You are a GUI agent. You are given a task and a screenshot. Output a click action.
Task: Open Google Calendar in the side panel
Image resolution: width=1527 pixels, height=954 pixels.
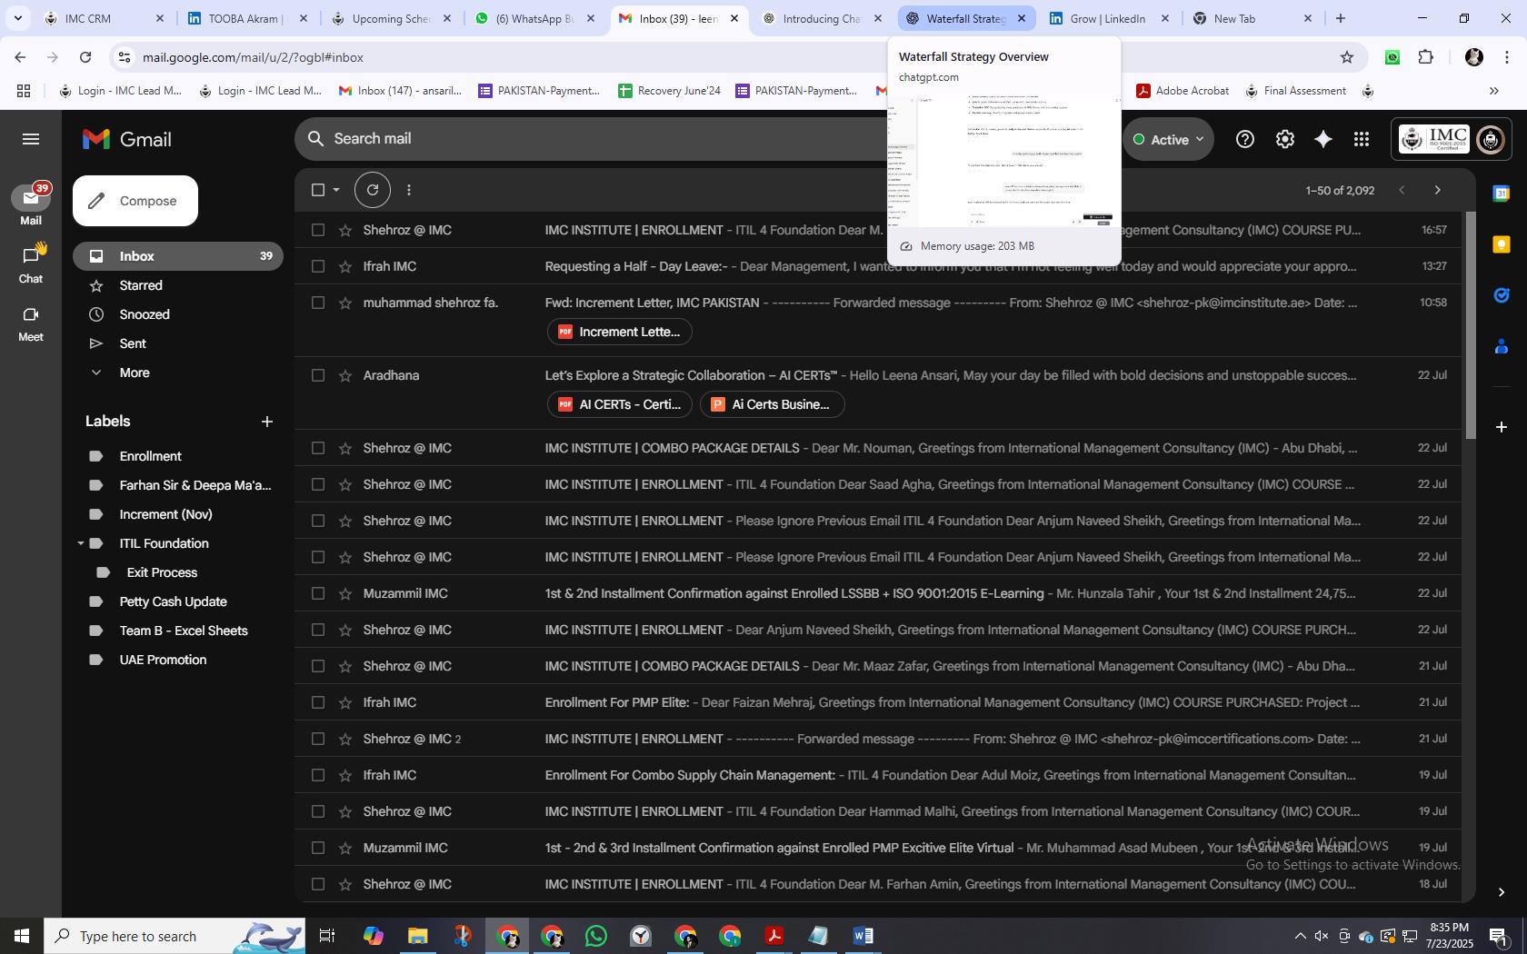[x=1502, y=194]
